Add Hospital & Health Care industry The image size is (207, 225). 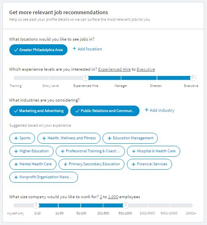click(153, 151)
